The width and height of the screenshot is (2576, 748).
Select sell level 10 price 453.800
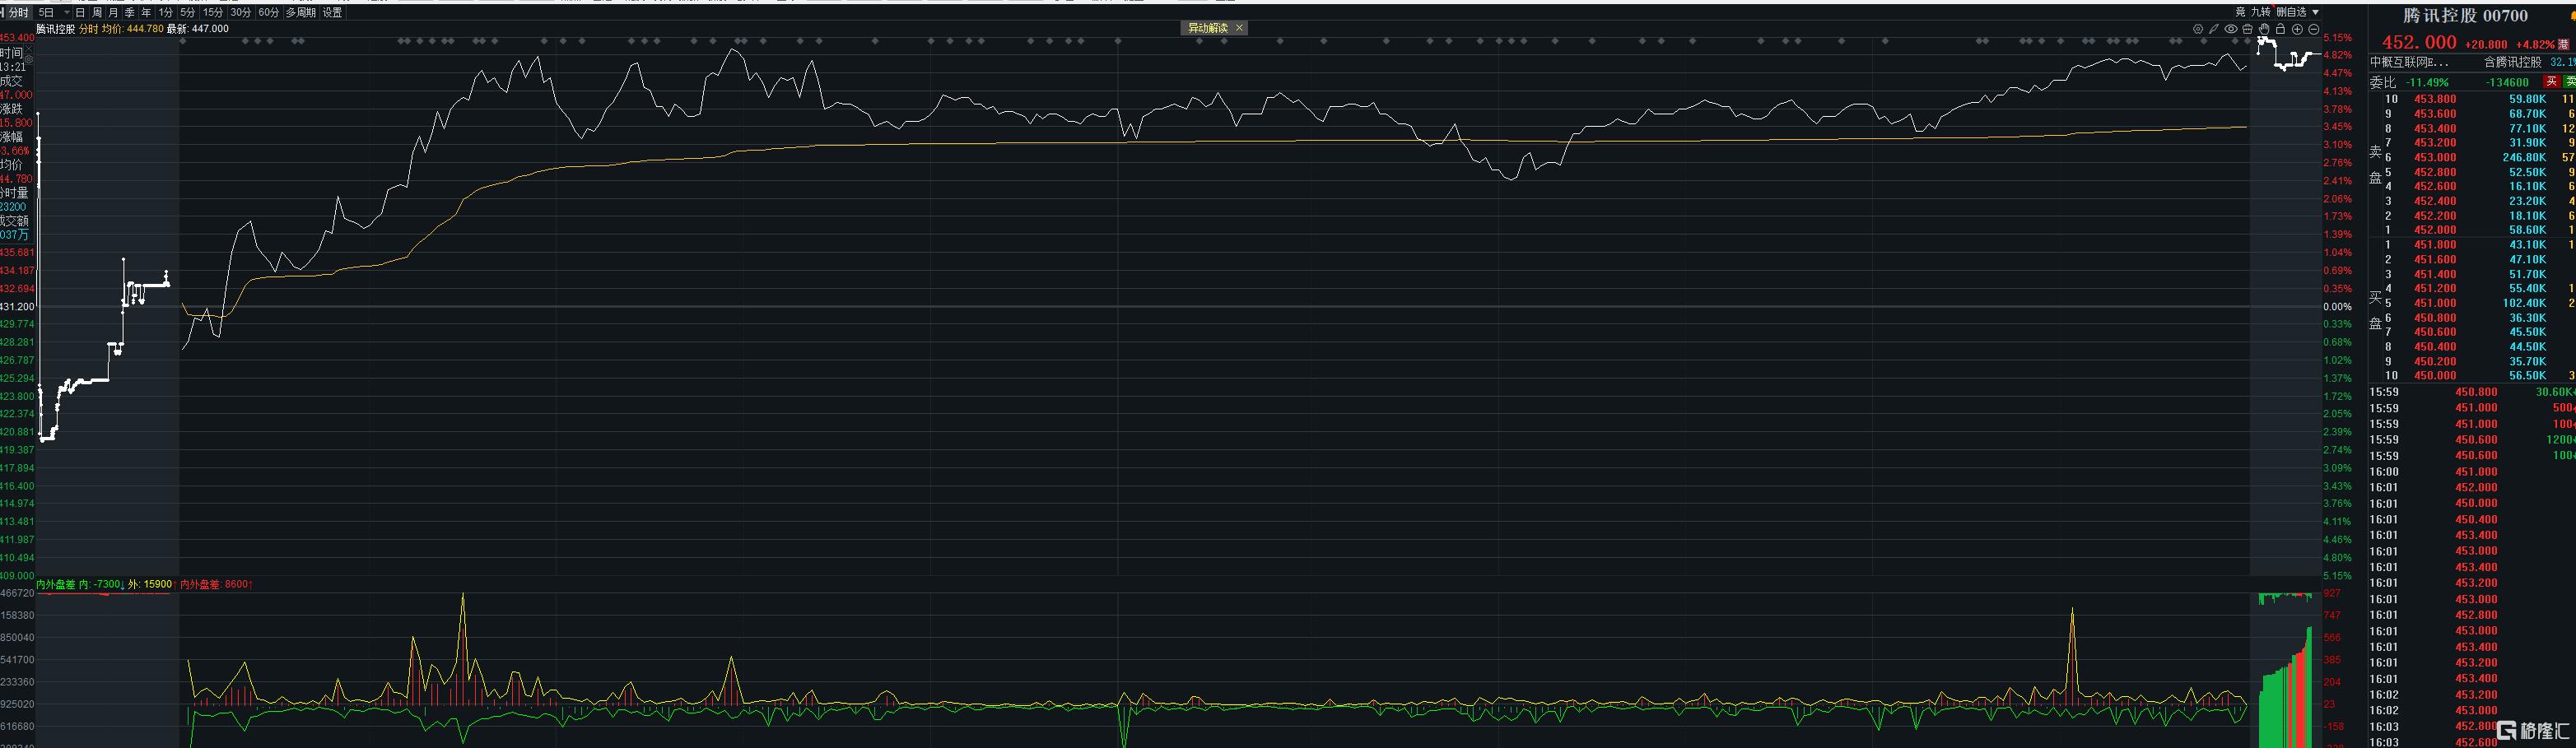[x=2435, y=99]
